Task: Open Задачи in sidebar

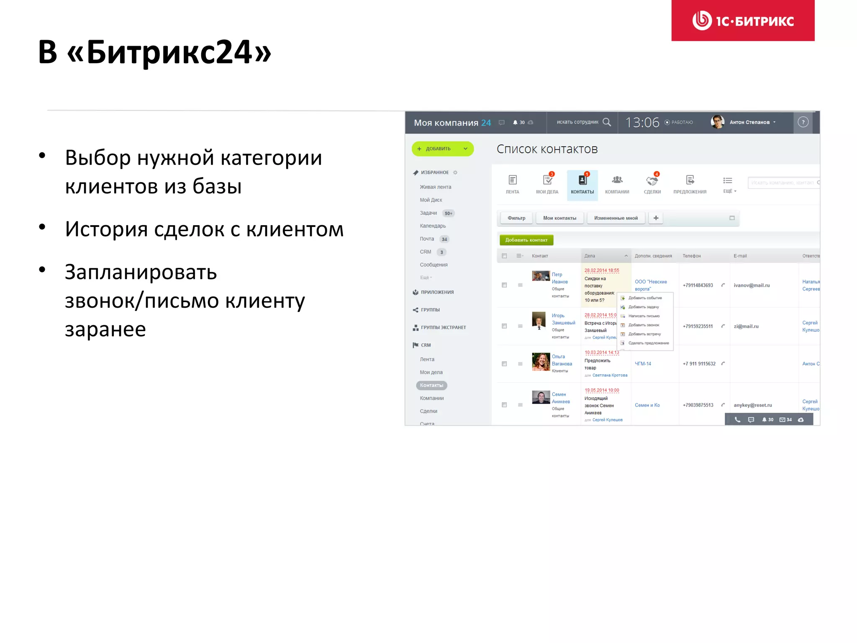Action: [428, 213]
